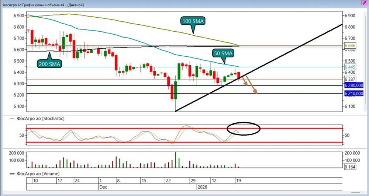Click the chart window title bar text

click(x=43, y=5)
